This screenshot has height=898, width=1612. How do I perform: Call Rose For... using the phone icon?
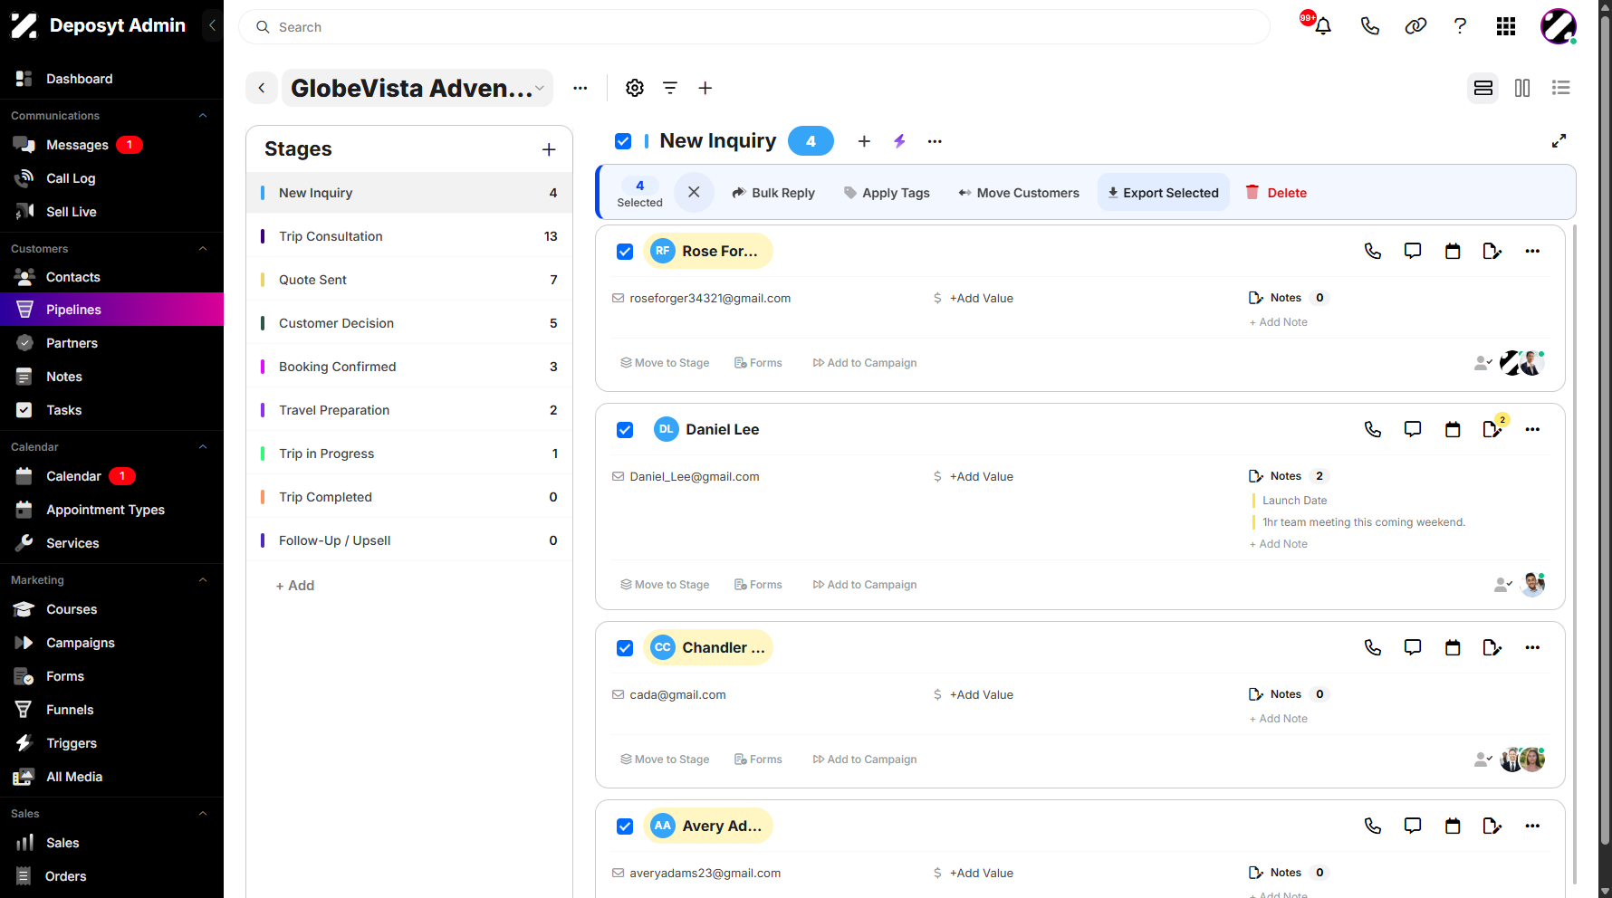[x=1373, y=251]
